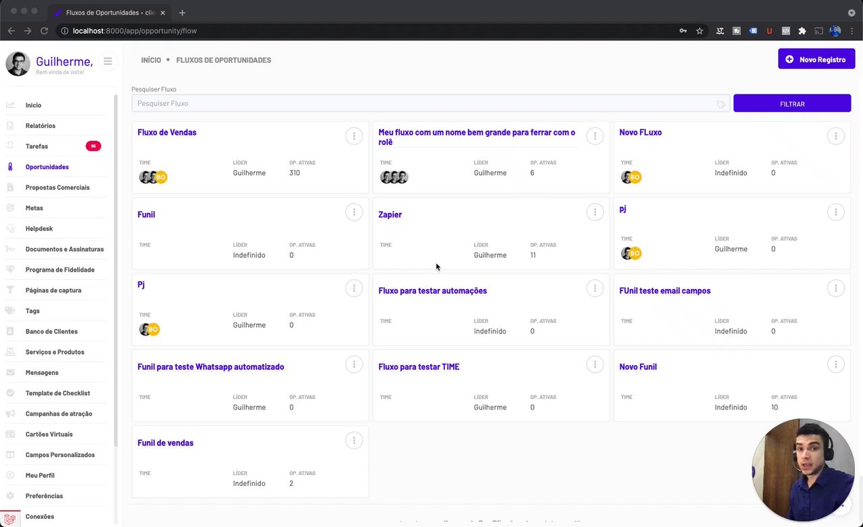Open Páginas de captura in sidebar

[53, 290]
